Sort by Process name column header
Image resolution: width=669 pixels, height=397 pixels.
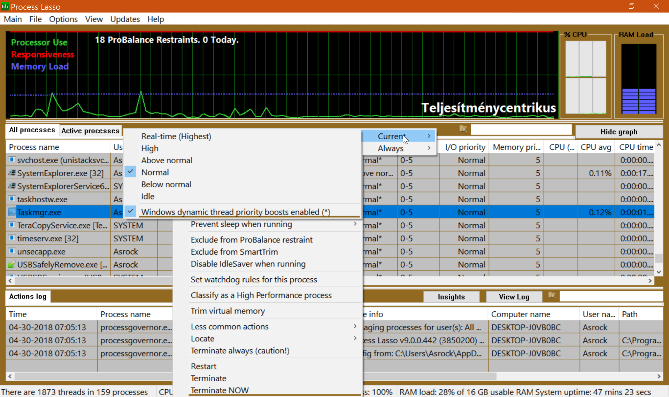[58, 147]
